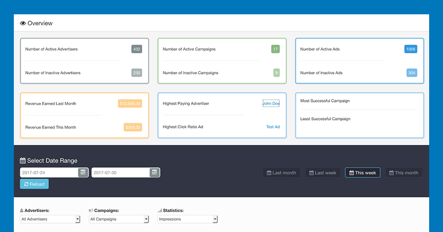Click 'Revenue Earned Last Month' text
This screenshot has height=232, width=443.
51,104
